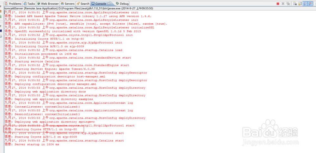Click the 'Http11AprProtocol start' log line
This screenshot has height=153, width=316.
pyautogui.click(x=70, y=126)
